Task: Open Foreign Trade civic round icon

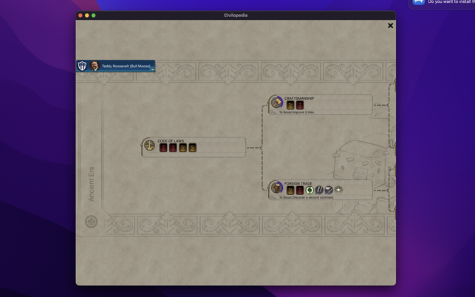Action: click(x=276, y=188)
